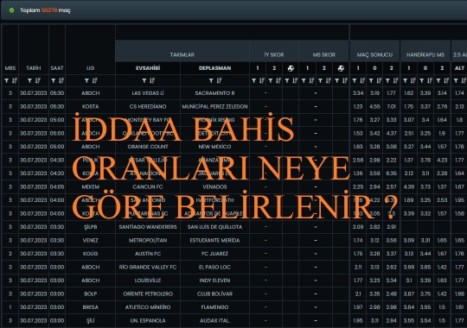Click the HANDİKAPLI MS group header

point(425,54)
